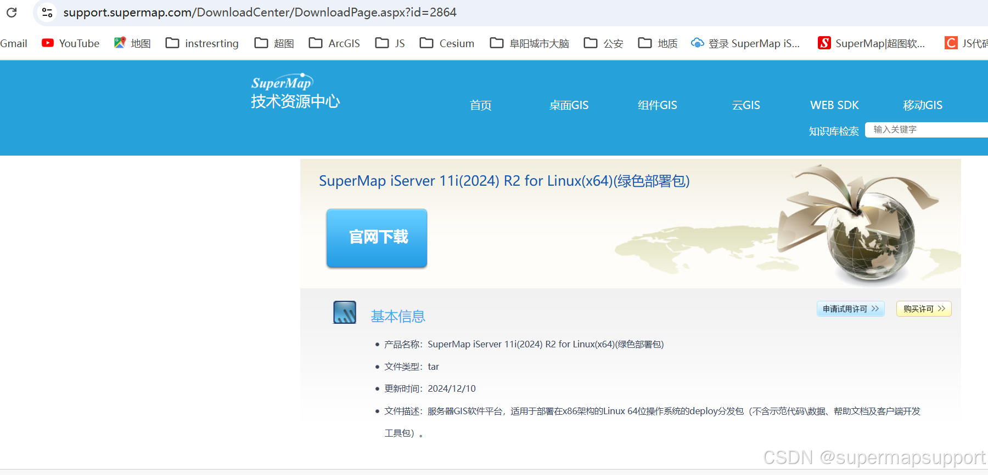Open the JS代码 CSDN bookmark
The width and height of the screenshot is (988, 475).
pos(966,43)
